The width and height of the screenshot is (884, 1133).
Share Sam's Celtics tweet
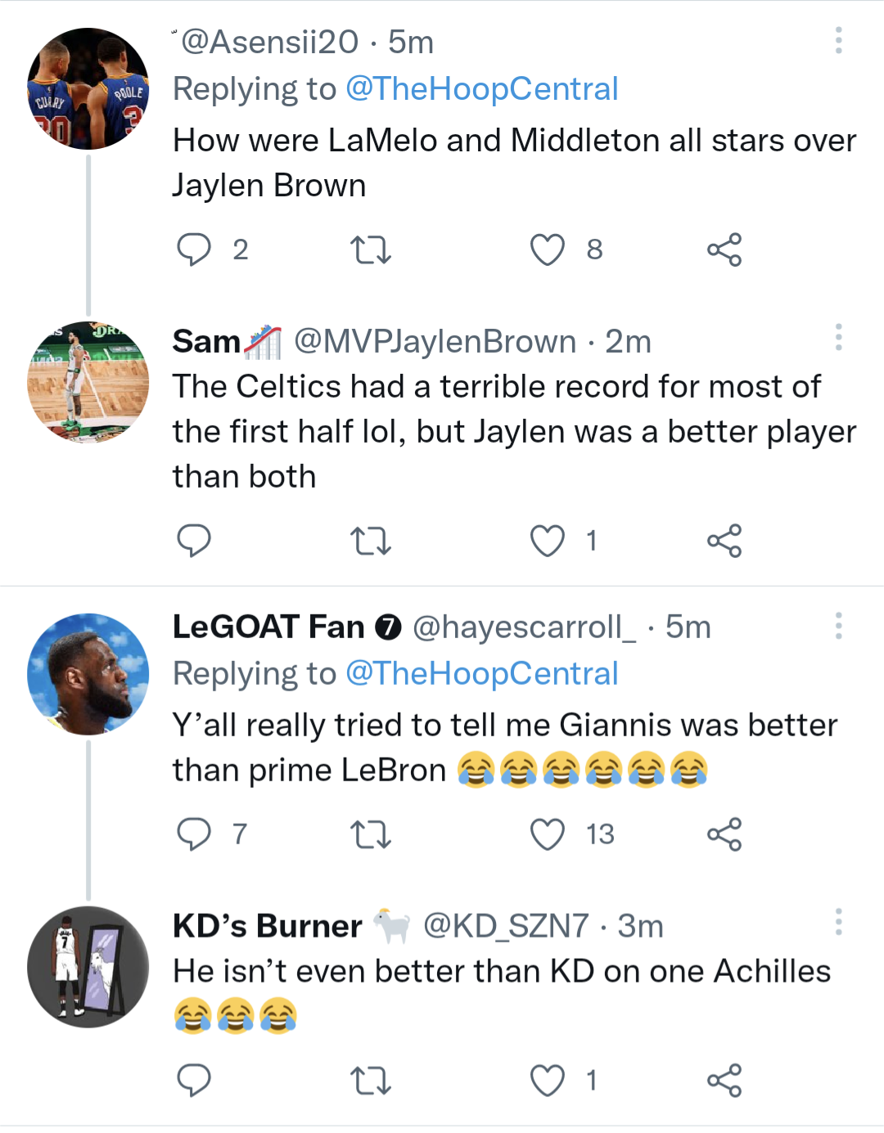724,541
